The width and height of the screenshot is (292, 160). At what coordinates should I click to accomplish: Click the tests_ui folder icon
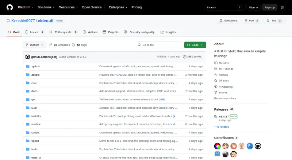coord(28,157)
